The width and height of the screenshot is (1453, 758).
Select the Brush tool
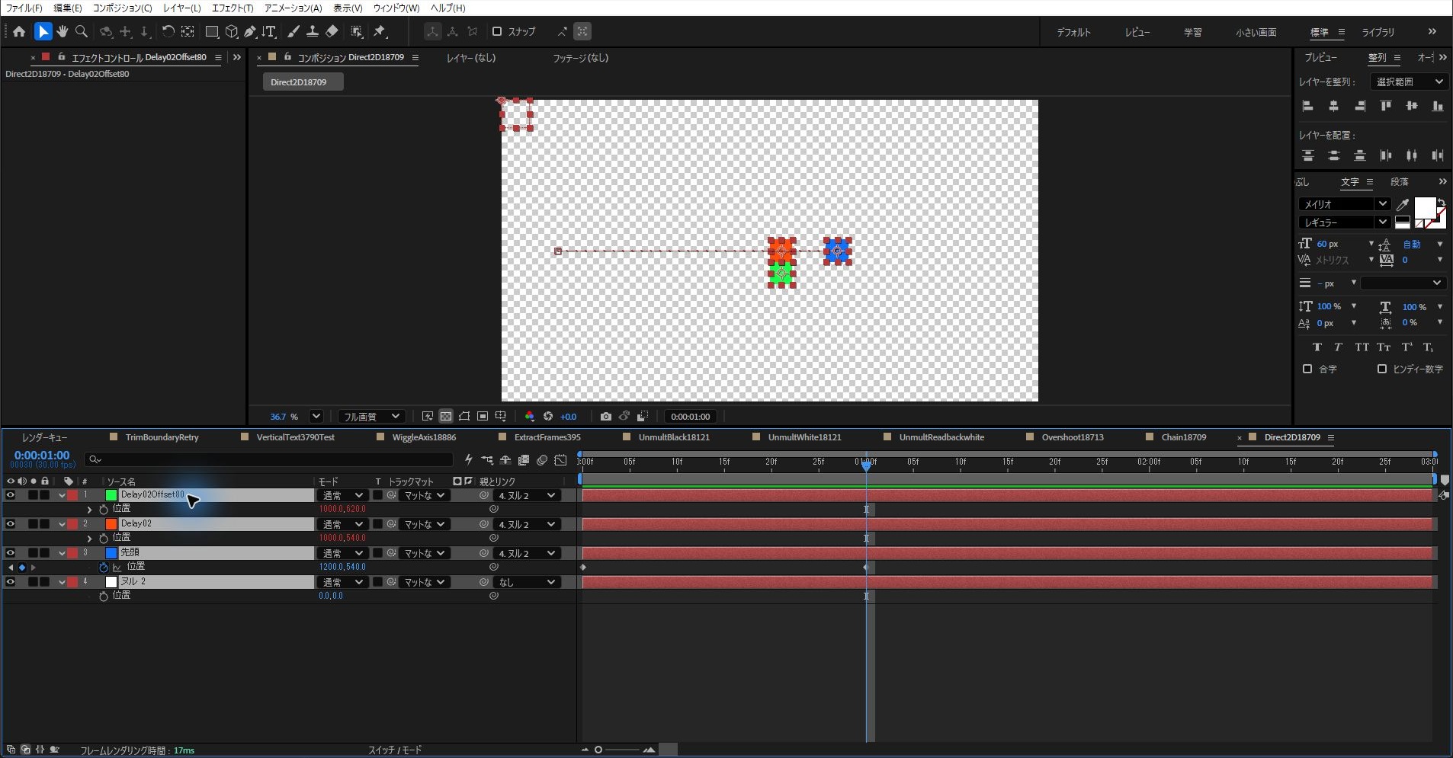pos(293,31)
